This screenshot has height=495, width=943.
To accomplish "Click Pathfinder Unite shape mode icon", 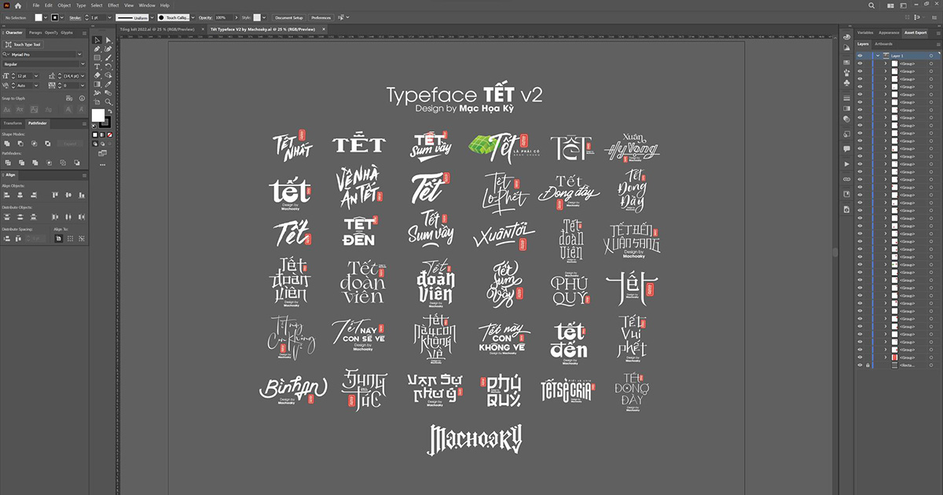I will tap(7, 143).
